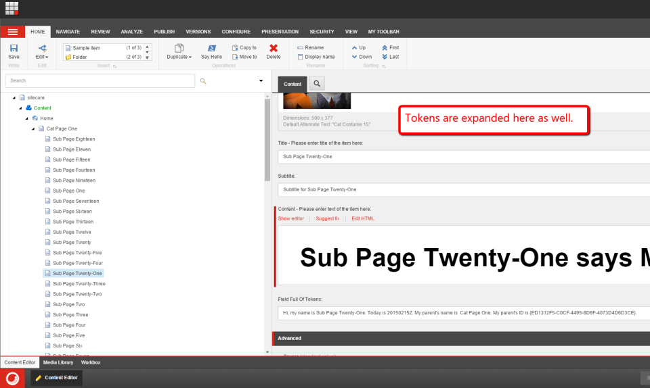
Task: Click the Sitecore start button logo
Action: point(12,378)
